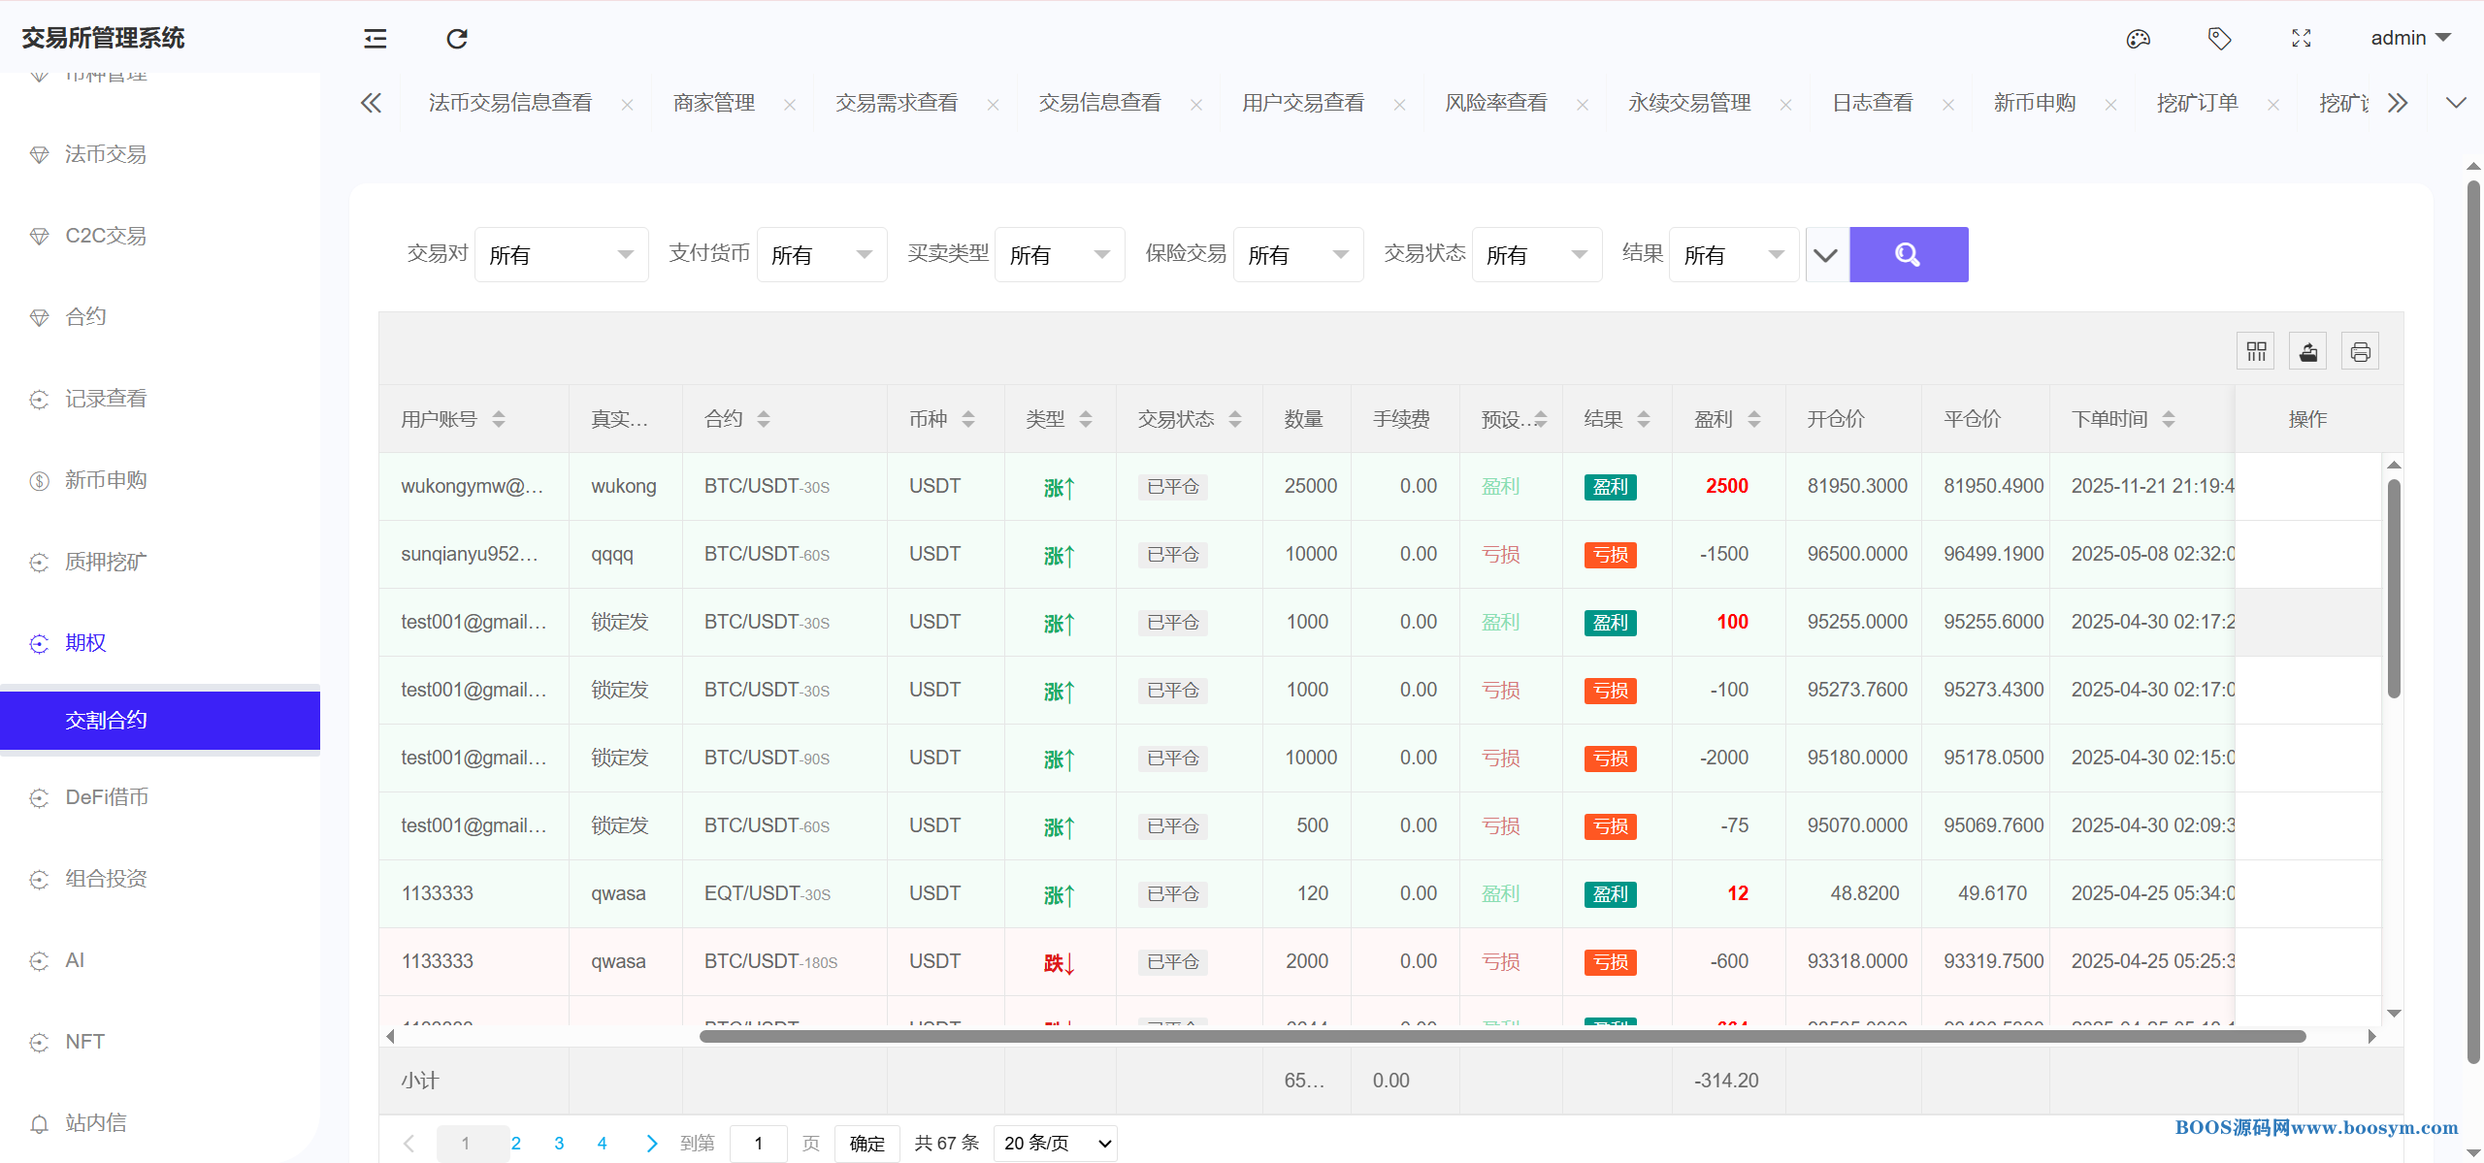Toggle fullscreen mode icon
This screenshot has width=2484, height=1163.
(2301, 39)
